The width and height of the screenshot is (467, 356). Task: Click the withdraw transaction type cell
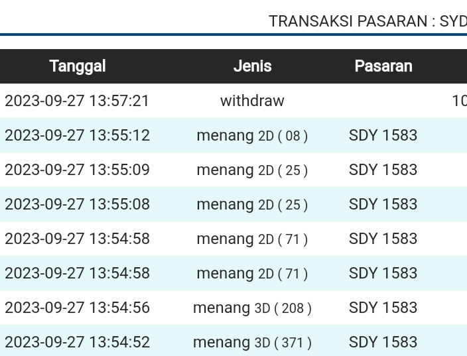[252, 101]
